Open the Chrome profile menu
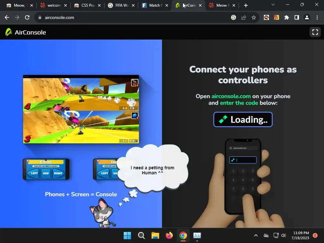The width and height of the screenshot is (324, 243). coord(307,18)
